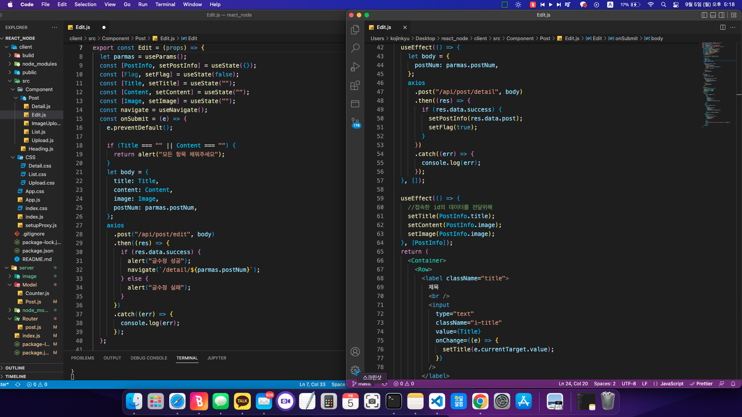Open Run and Debug in right window

[x=355, y=67]
